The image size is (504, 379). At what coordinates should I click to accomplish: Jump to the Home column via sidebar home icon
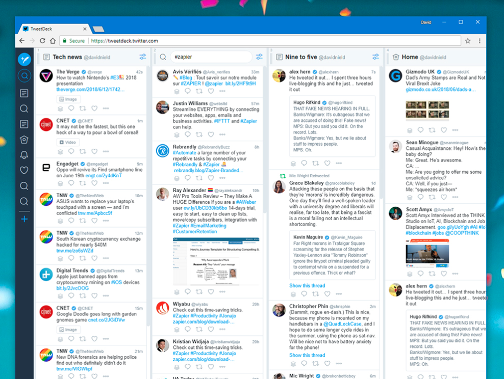point(24,140)
